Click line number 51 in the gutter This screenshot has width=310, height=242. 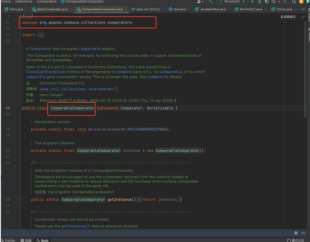7,151
